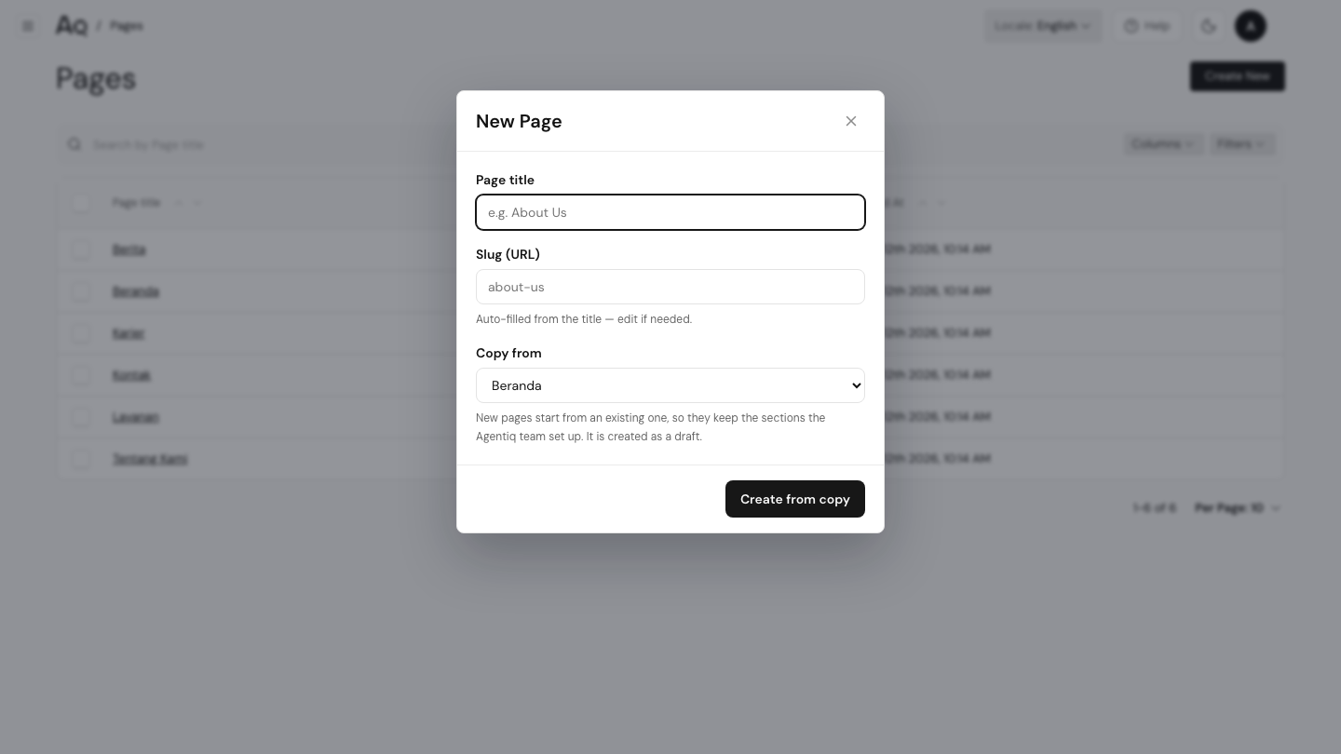Open the hamburger sidebar menu
The height and width of the screenshot is (754, 1341).
[x=28, y=26]
